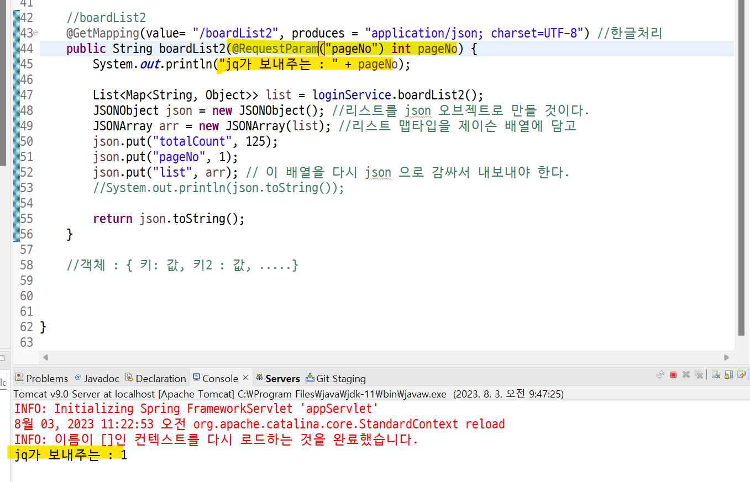750x482 pixels.
Task: Click the //객체 comment on line 58
Action: pos(182,266)
